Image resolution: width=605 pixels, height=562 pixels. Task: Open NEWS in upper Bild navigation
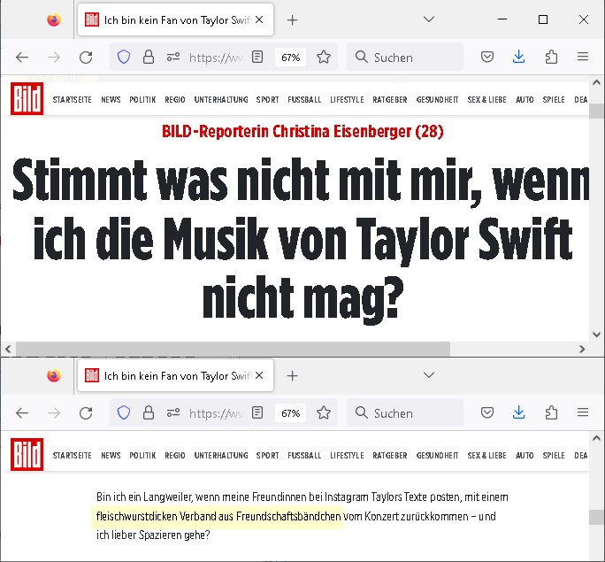(111, 100)
